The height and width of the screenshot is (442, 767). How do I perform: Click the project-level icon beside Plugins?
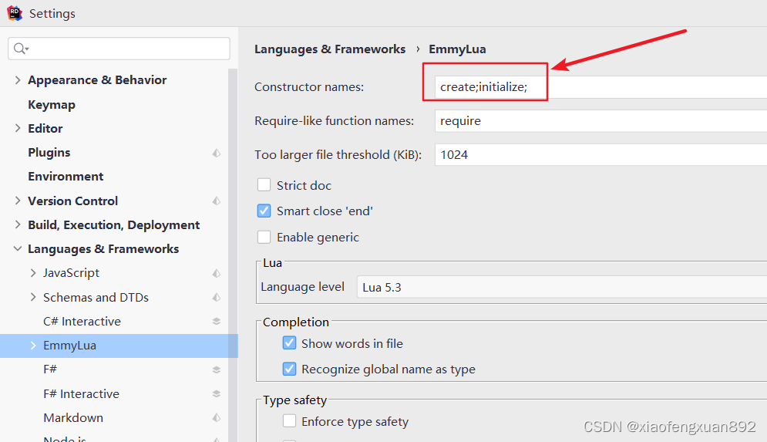point(216,154)
